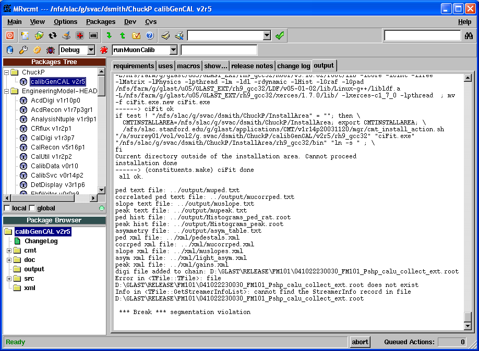This screenshot has height=351, width=479.
Task: Click the search field beside binoculars
Action: pos(422,36)
